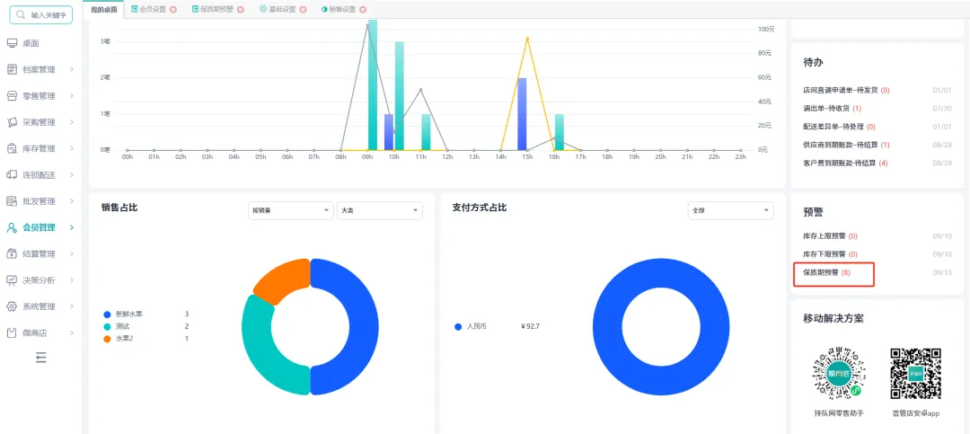The image size is (970, 434).
Task: Click the 库存管理 icon in sidebar
Action: (x=12, y=148)
